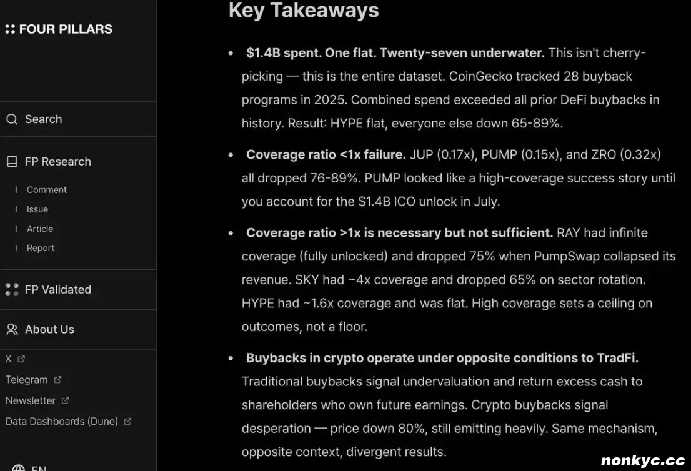Click external-link icon beside Newsletter
Image resolution: width=691 pixels, height=471 pixels.
66,400
